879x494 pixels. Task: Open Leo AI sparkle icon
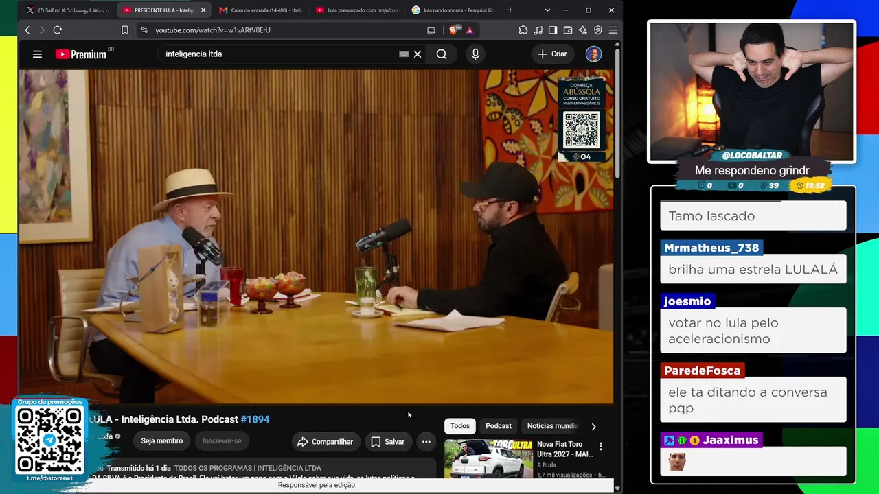[x=583, y=30]
